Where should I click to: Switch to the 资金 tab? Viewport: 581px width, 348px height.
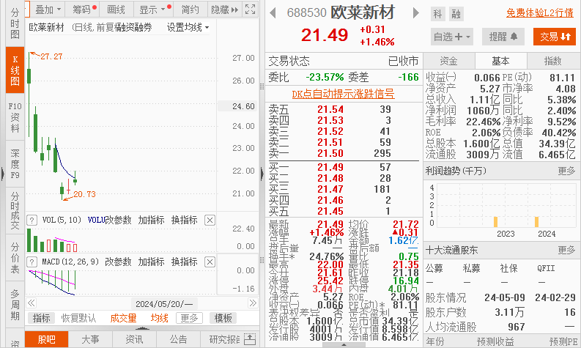[x=448, y=61]
